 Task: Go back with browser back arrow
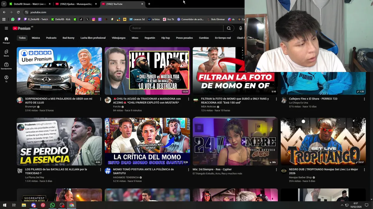coord(4,12)
